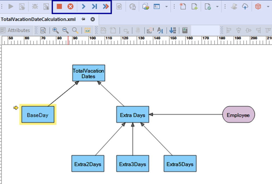Expand the dropdown beside the command prompt icon

[166, 7]
